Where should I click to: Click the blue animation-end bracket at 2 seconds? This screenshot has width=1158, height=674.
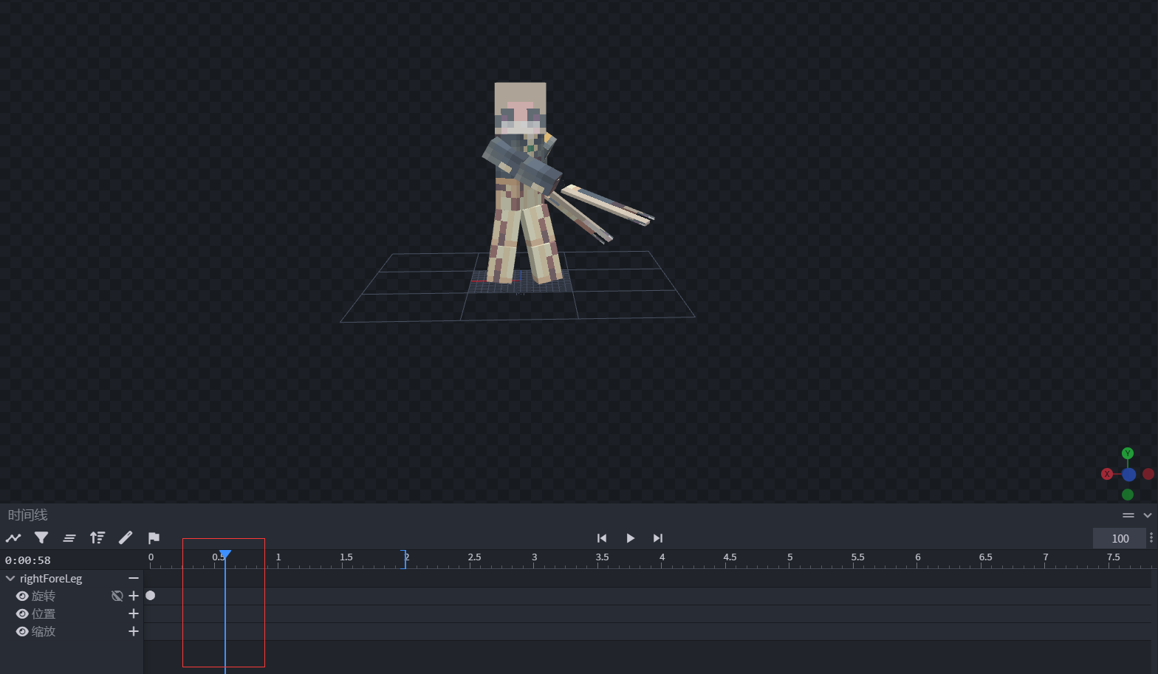click(404, 559)
